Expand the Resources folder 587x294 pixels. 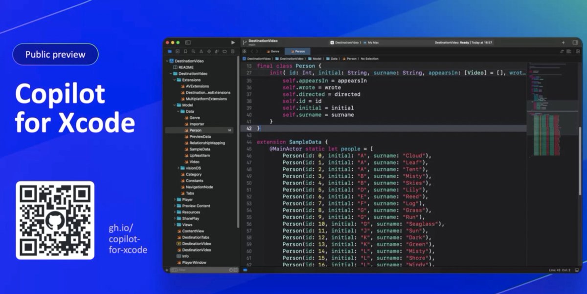(174, 212)
